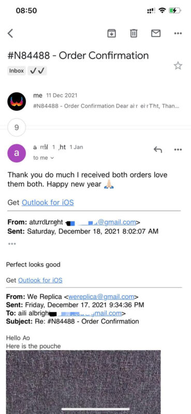Tap the battery status indicator
This screenshot has width=191, height=414.
(175, 10)
